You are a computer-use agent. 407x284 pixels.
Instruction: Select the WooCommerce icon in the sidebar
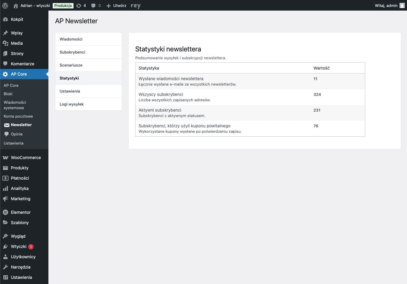(5, 157)
